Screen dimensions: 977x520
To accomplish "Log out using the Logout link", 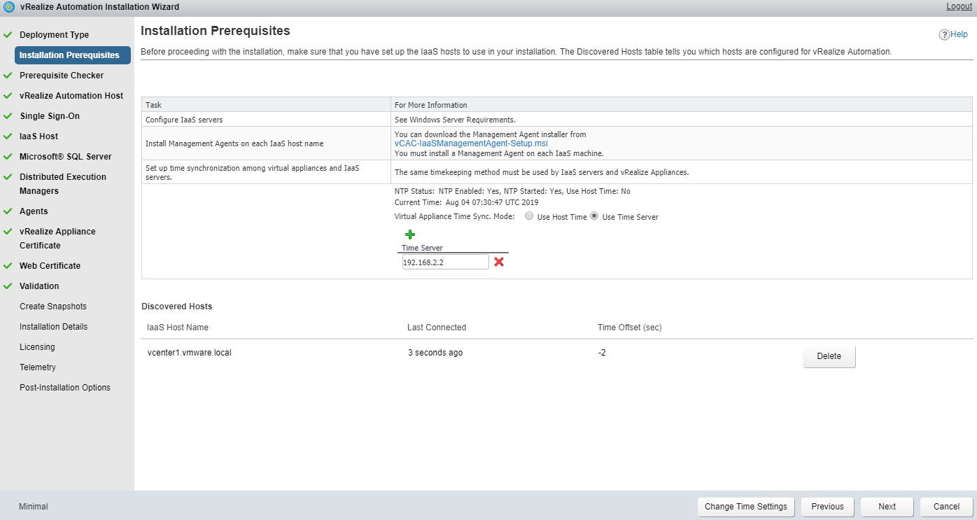I will [x=959, y=6].
